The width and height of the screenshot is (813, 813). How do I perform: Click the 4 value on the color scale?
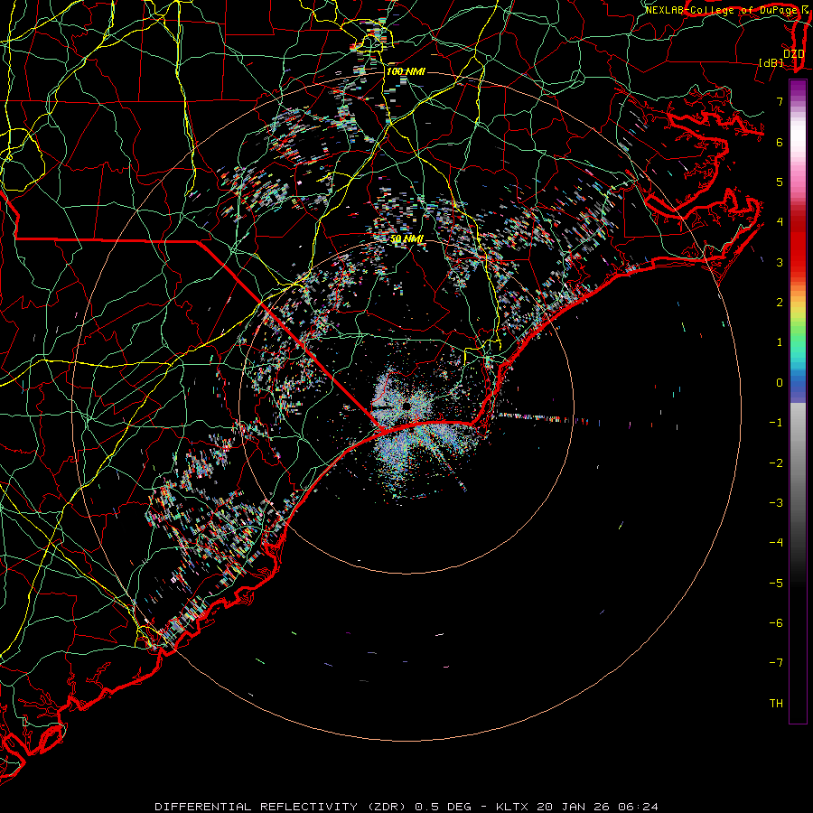[x=780, y=222]
